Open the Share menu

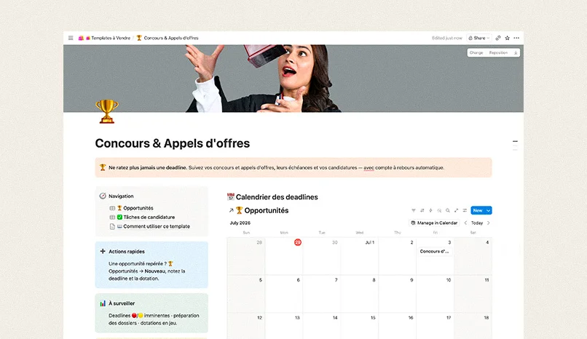pyautogui.click(x=478, y=38)
